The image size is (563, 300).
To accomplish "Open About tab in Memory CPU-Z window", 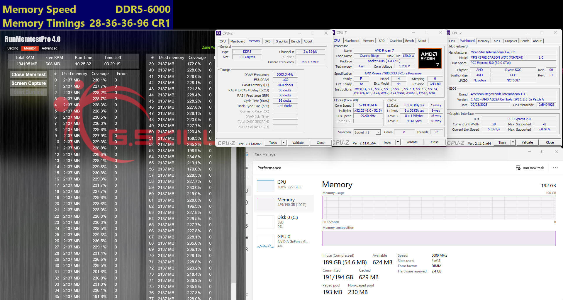I will click(308, 41).
